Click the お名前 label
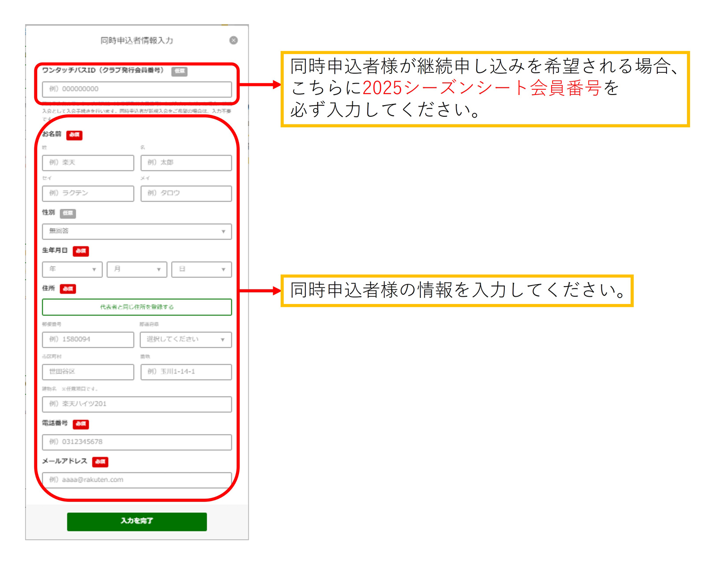Viewport: 721px width, 562px height. click(52, 134)
